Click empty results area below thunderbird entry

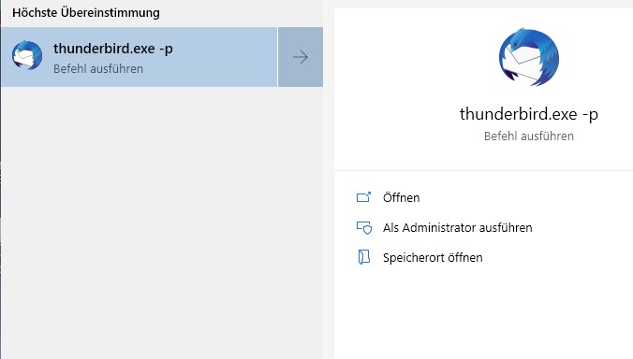pos(161,222)
